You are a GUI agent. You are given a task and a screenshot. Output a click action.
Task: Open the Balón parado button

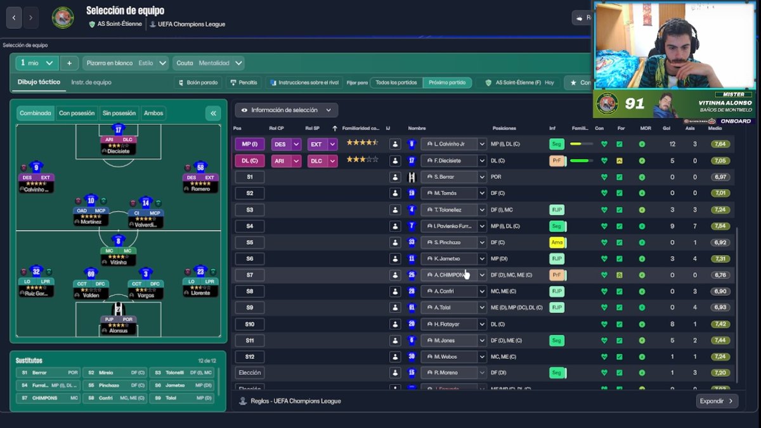[x=198, y=82]
